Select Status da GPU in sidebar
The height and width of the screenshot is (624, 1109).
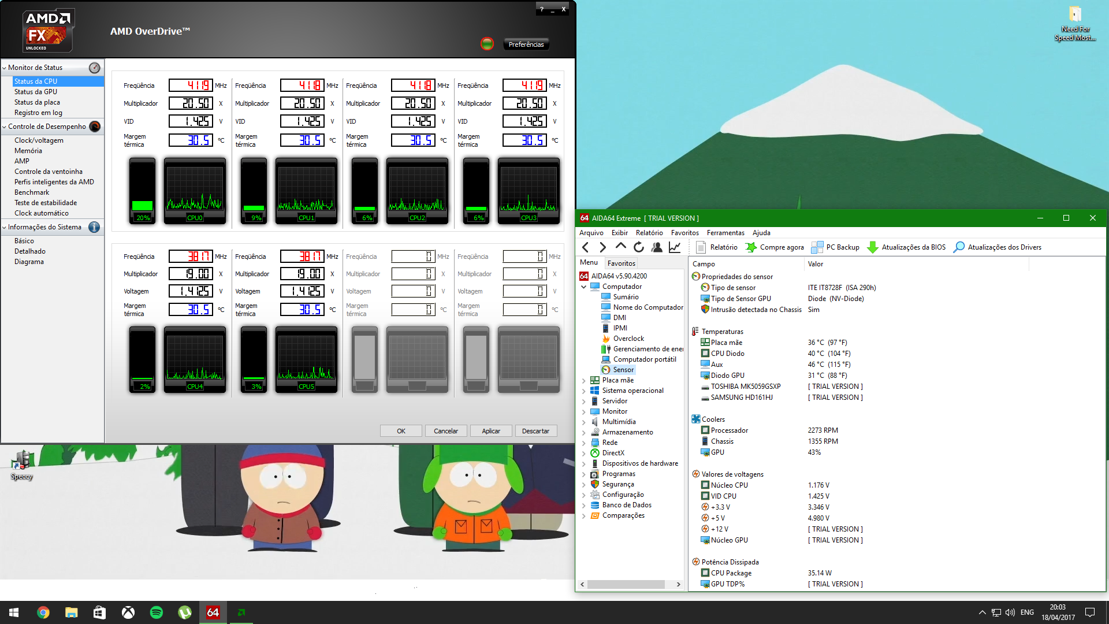pos(36,92)
